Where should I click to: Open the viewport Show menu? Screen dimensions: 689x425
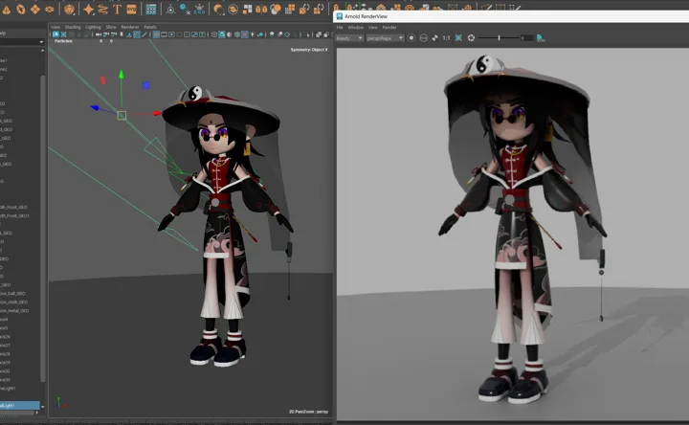[x=111, y=27]
